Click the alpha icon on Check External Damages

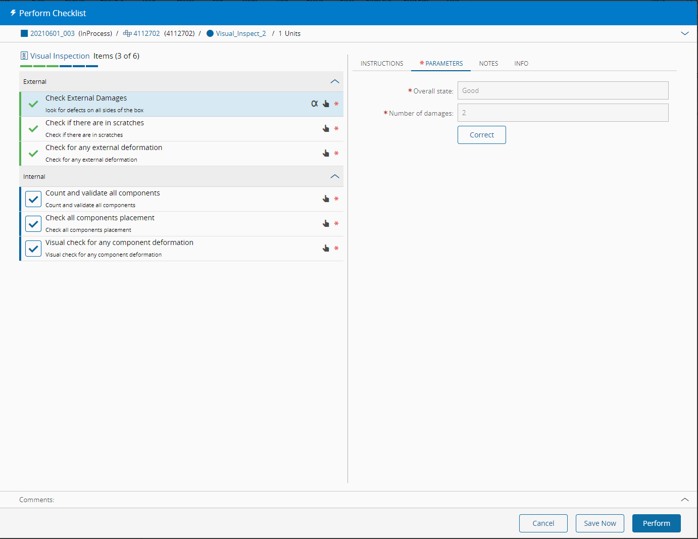tap(314, 104)
